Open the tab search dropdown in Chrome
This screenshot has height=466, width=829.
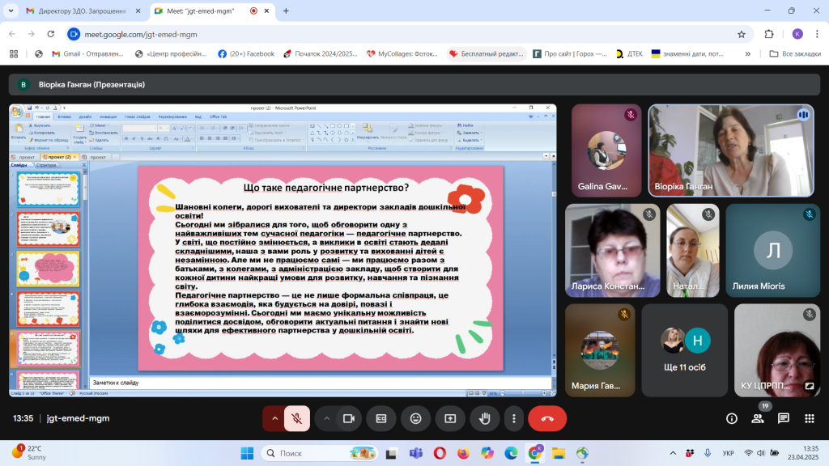[11, 11]
